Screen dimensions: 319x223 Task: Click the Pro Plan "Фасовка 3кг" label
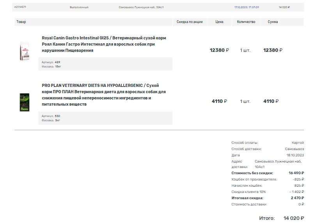[51, 120]
